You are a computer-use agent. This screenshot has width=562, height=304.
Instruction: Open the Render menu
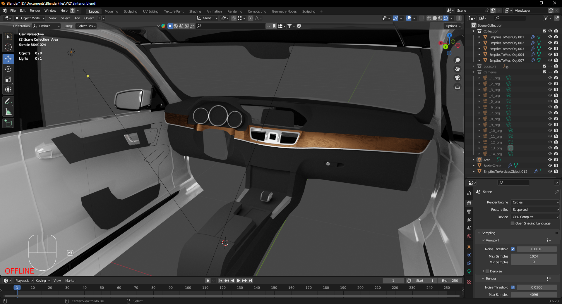pos(35,11)
